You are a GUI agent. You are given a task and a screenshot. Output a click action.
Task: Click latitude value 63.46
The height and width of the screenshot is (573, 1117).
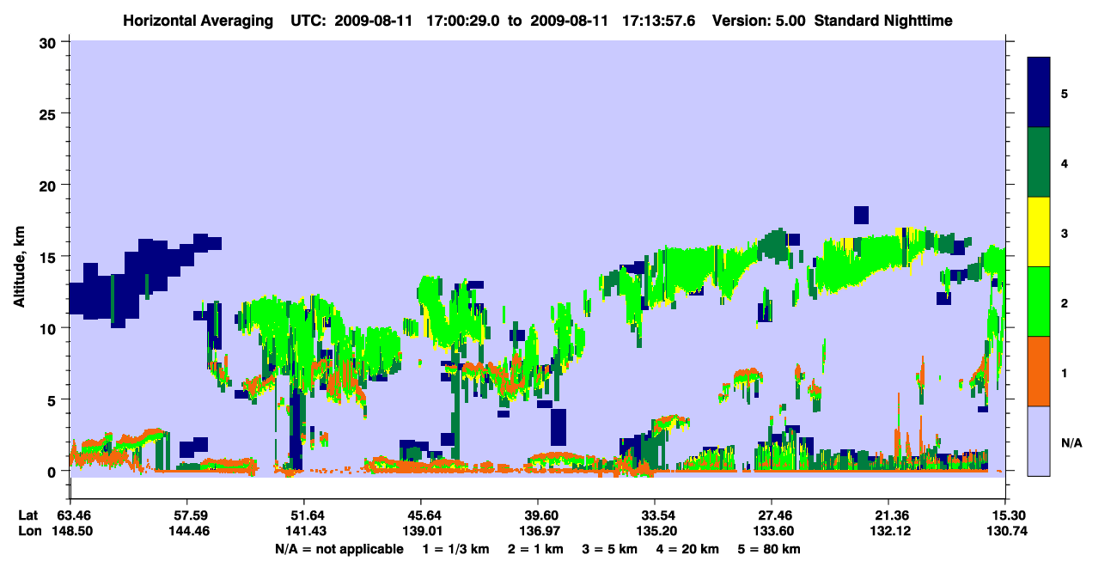coord(73,515)
